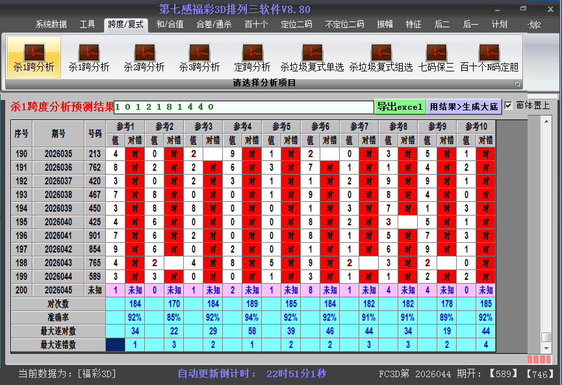Click the 用结果>生成大底 button

[464, 106]
